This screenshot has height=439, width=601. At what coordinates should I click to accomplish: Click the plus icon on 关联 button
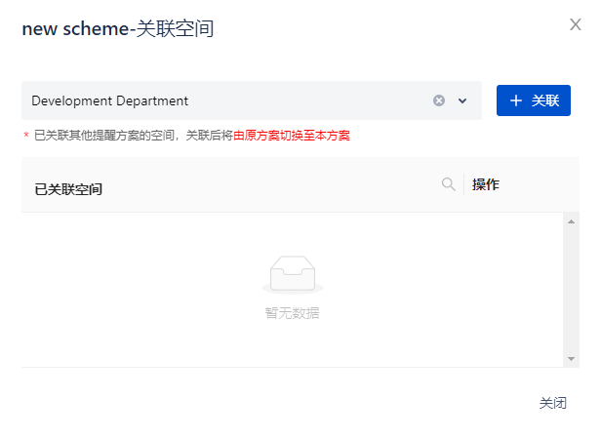tap(516, 100)
